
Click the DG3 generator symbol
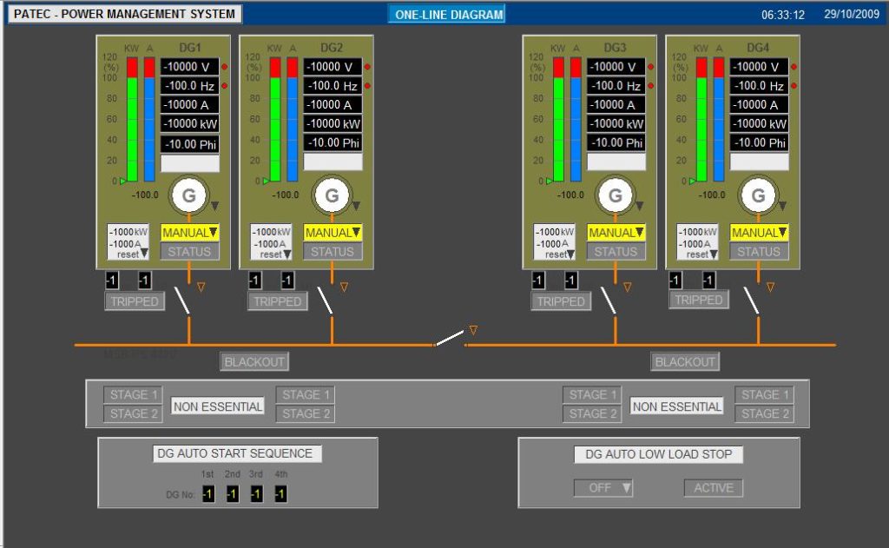click(x=615, y=193)
